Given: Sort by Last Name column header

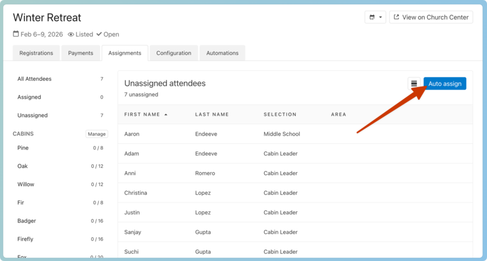Looking at the screenshot, I should point(212,114).
